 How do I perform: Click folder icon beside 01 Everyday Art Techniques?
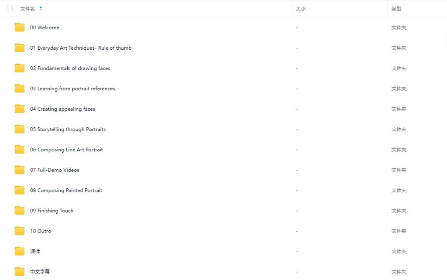pos(19,48)
